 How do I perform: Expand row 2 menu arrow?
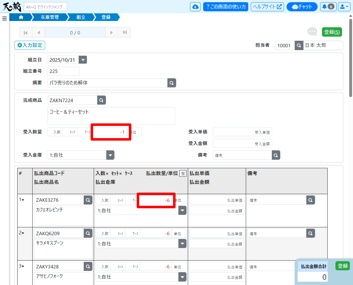23,233
